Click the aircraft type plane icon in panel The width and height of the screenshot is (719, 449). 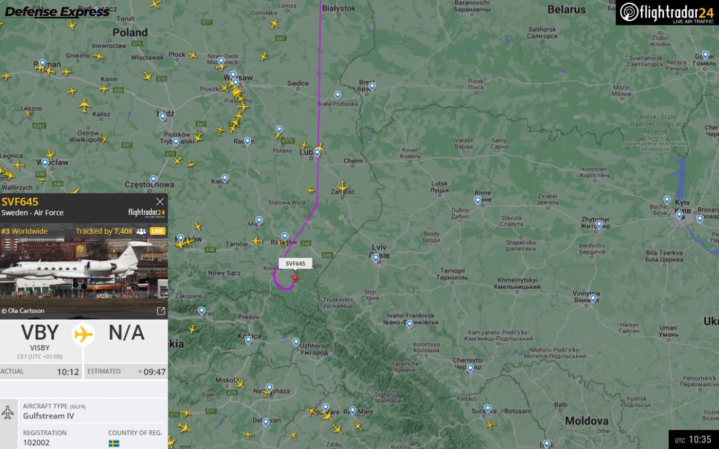(x=8, y=413)
